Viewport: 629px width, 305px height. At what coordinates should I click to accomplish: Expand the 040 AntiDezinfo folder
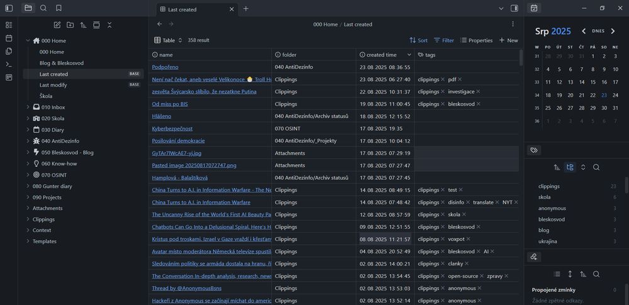28,141
